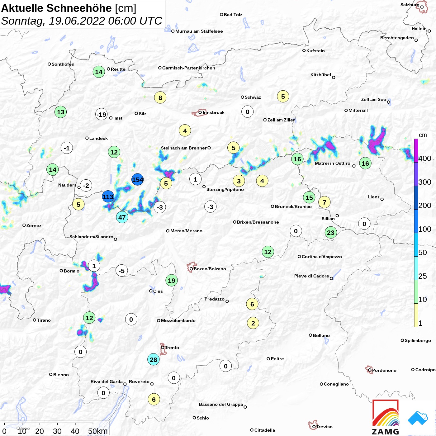Screen dimensions: 436x436
Task: Click the 'Kitzbühel' town label
Action: click(321, 75)
